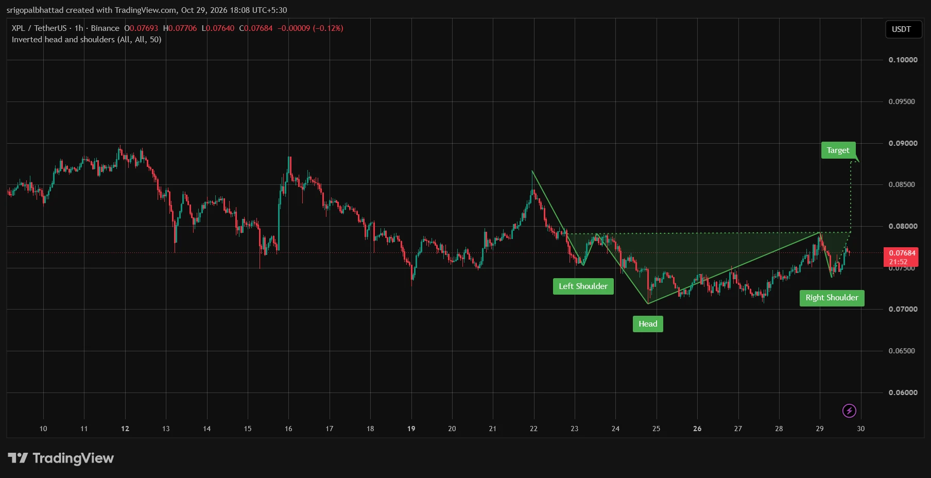Screen dimensions: 931x478
Task: Select the Head pattern label
Action: point(648,324)
